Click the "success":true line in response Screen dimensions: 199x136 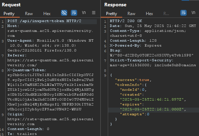(x=133, y=80)
